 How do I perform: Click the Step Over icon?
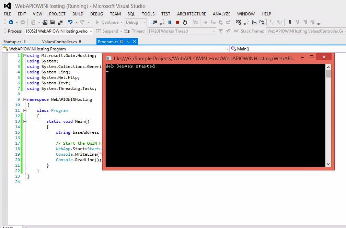[x=221, y=22]
